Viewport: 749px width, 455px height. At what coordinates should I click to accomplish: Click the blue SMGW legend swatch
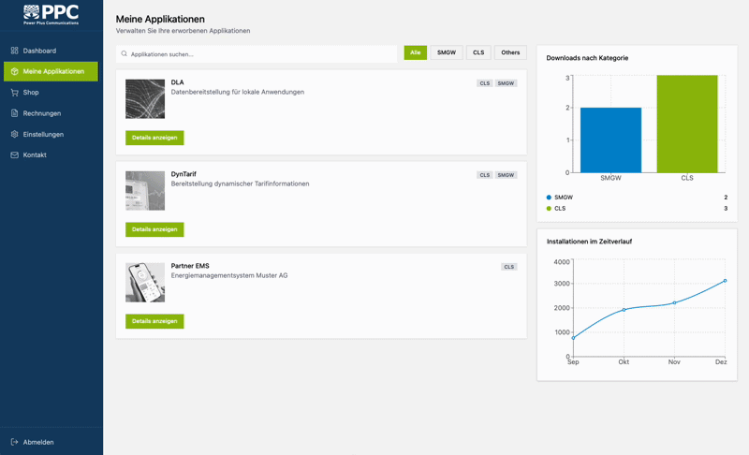[549, 198]
